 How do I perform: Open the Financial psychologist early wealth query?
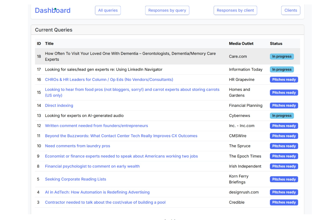click(x=92, y=166)
